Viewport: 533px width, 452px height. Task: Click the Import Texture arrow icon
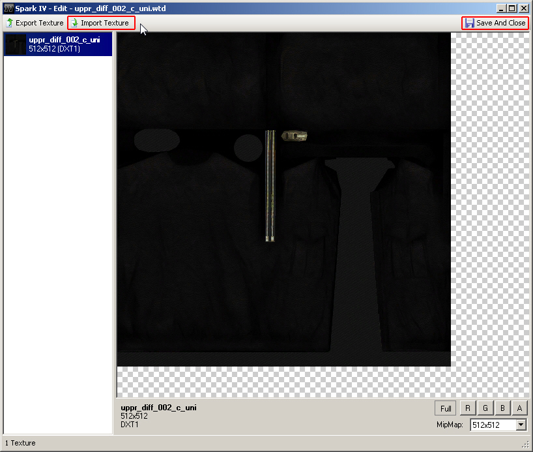tap(74, 23)
